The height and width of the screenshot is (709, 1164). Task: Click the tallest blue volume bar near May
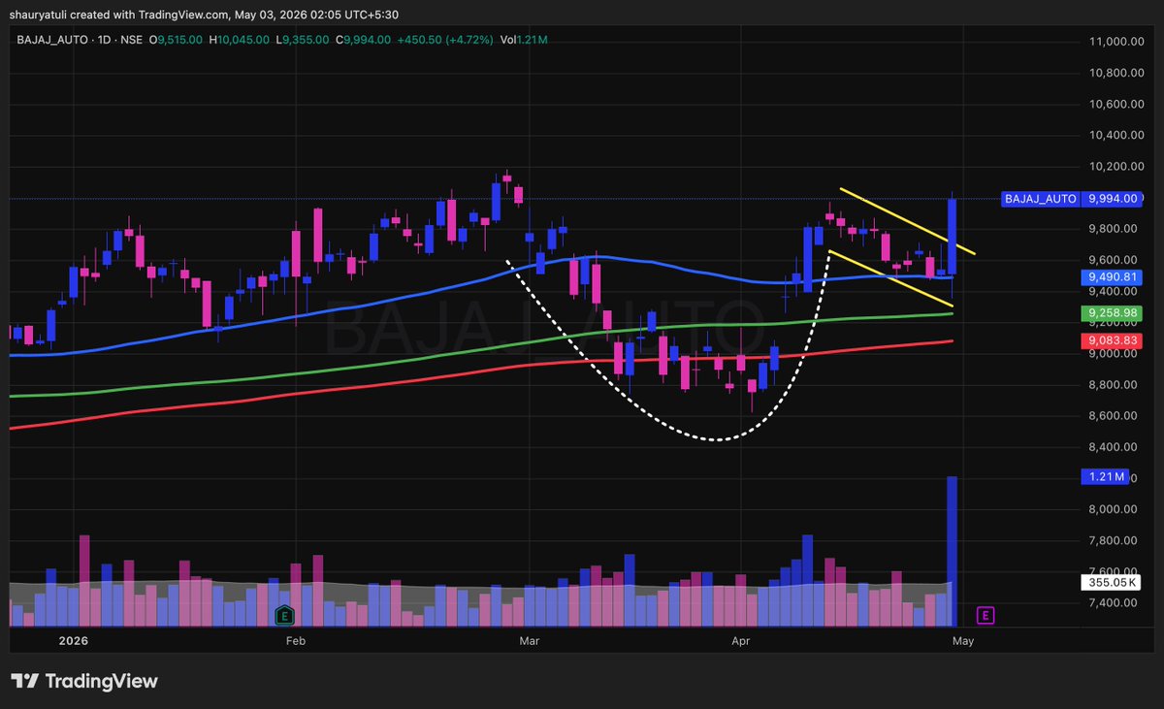coord(953,551)
